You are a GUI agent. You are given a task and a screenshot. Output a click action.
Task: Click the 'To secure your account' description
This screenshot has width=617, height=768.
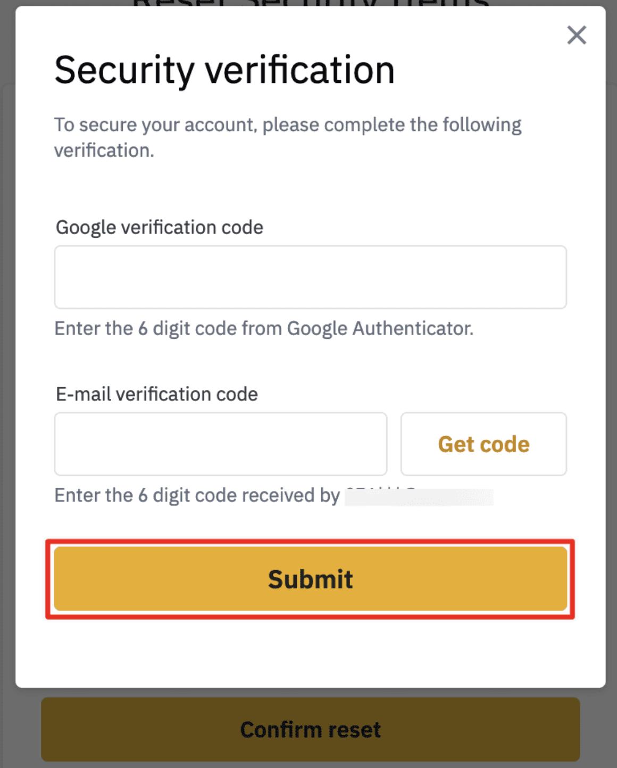(x=288, y=137)
